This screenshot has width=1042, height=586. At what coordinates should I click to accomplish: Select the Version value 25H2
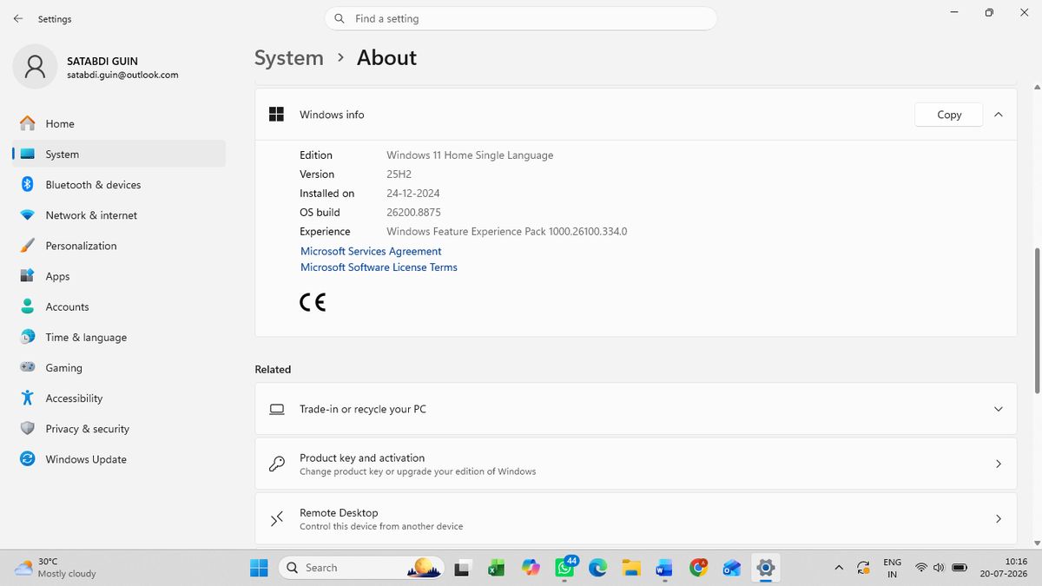click(x=399, y=174)
